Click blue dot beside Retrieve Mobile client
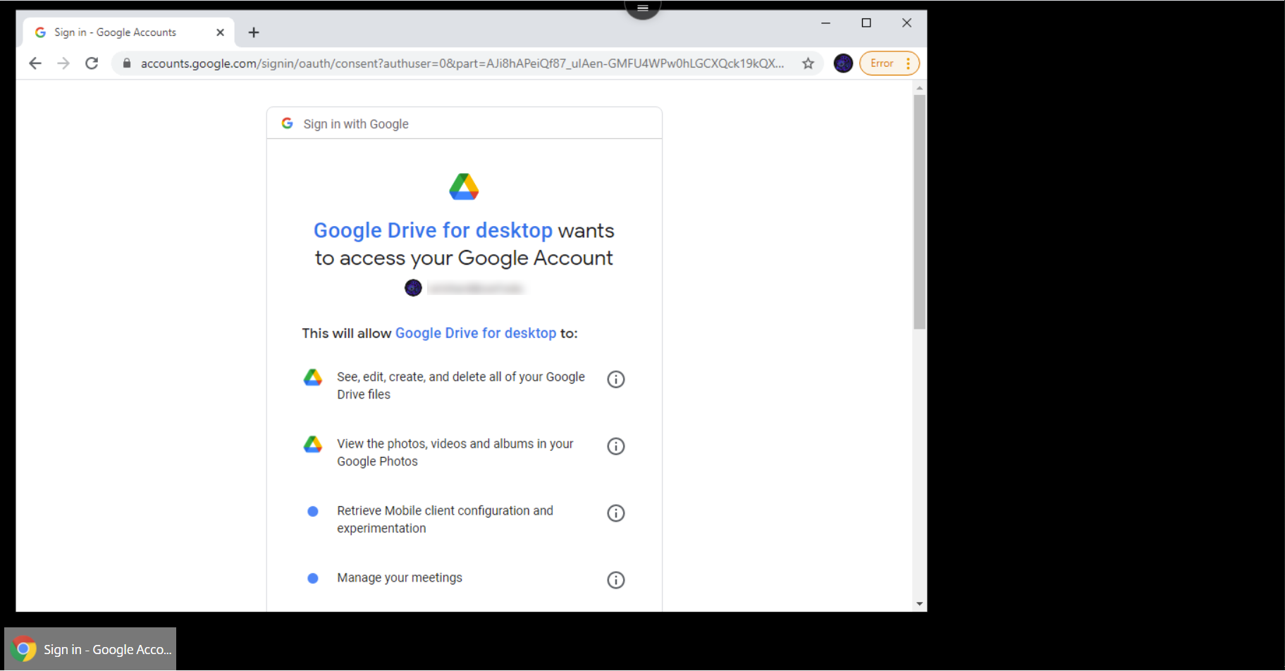 [x=313, y=511]
